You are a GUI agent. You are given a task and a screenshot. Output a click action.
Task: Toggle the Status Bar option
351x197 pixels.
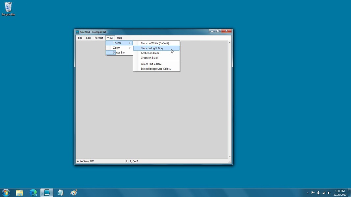(x=119, y=53)
